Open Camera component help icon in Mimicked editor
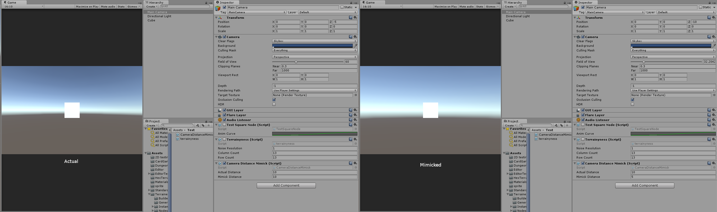This screenshot has height=212, width=717. tap(709, 37)
